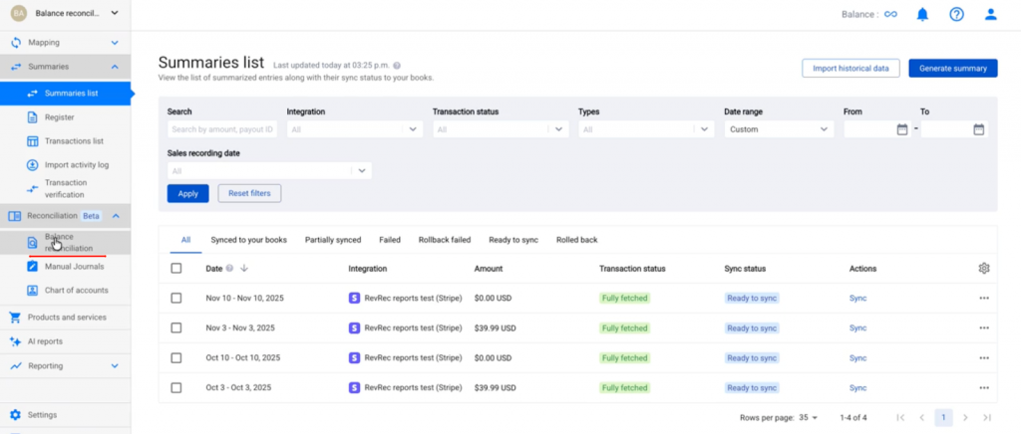The width and height of the screenshot is (1021, 434).
Task: Click the Search by amount input field
Action: point(221,129)
